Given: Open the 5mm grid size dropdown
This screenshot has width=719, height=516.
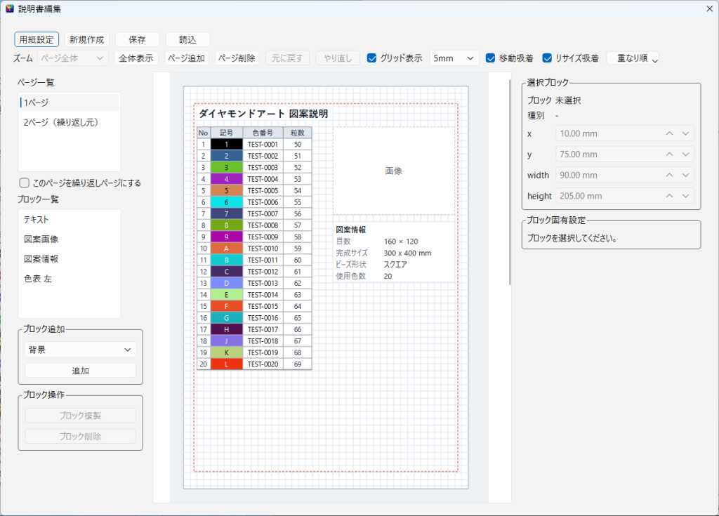Looking at the screenshot, I should pos(454,58).
